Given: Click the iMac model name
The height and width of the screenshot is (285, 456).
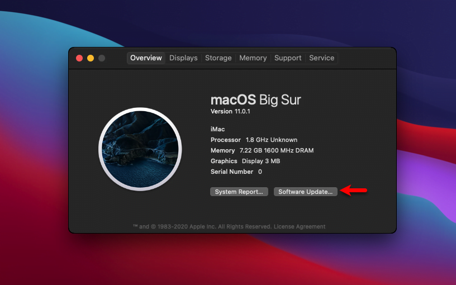Looking at the screenshot, I should tap(217, 129).
